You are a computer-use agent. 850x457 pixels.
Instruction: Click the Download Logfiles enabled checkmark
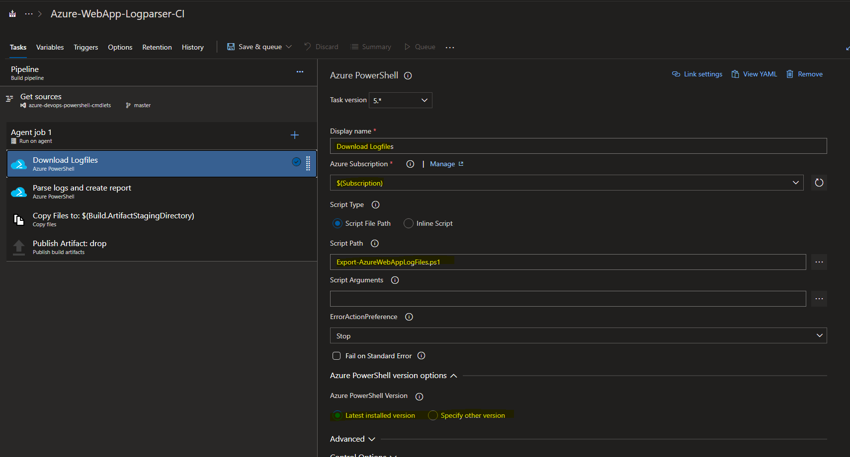296,162
